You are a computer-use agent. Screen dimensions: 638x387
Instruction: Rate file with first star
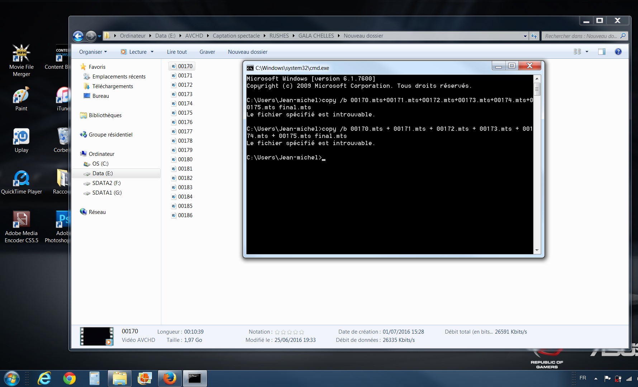pos(277,332)
